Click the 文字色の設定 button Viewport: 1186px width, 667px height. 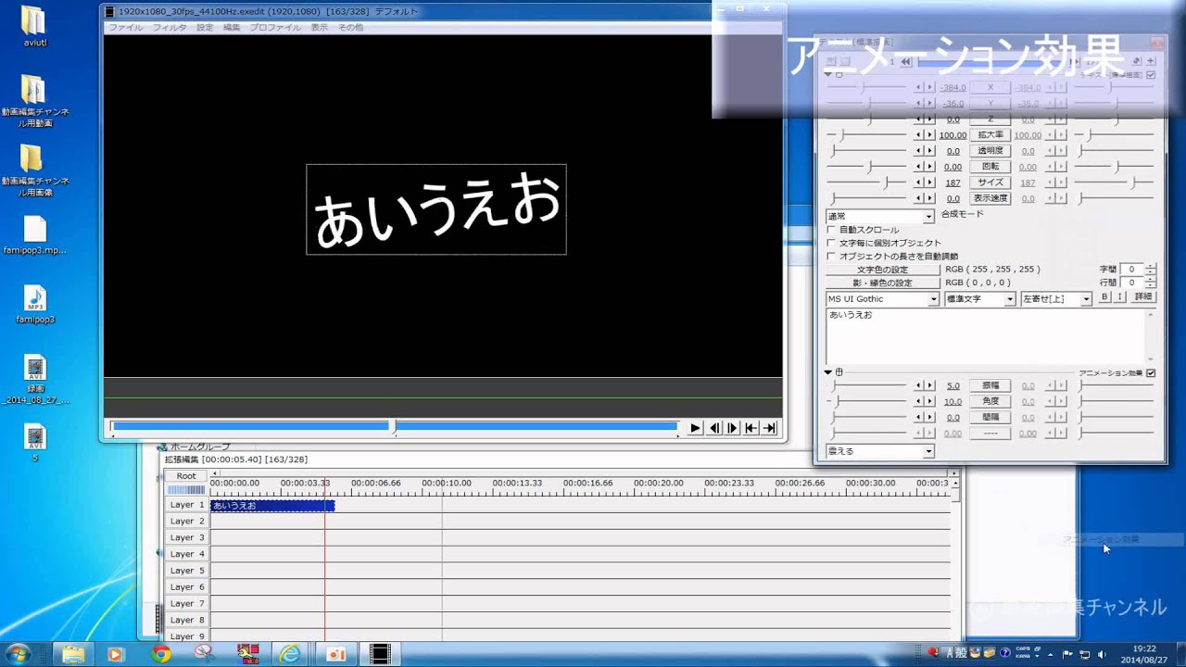[882, 270]
